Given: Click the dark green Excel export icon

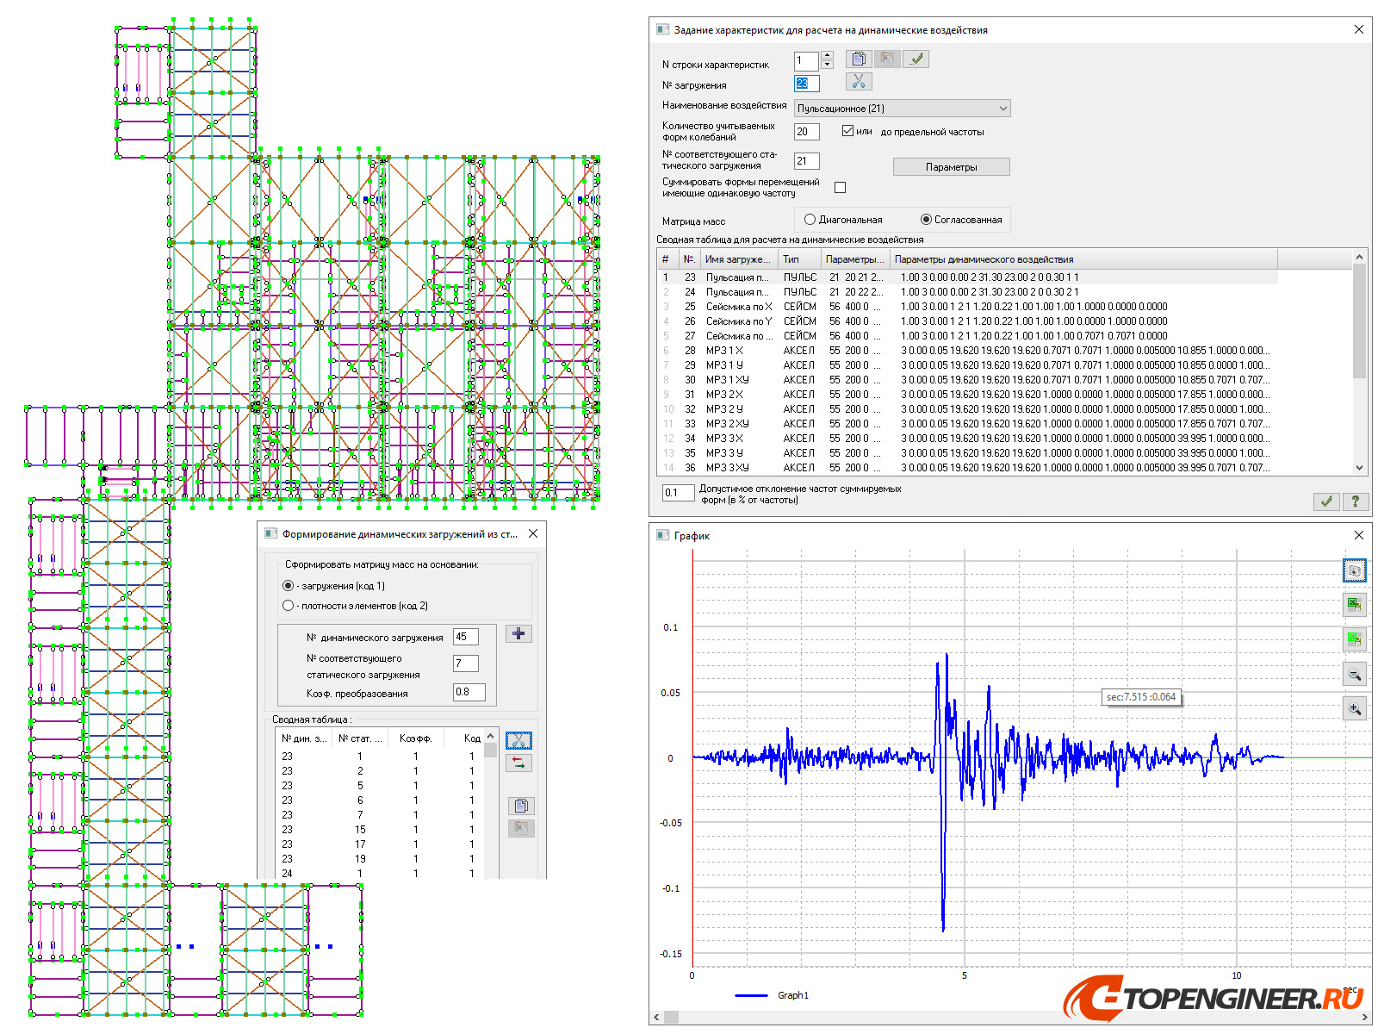Looking at the screenshot, I should pyautogui.click(x=1355, y=605).
